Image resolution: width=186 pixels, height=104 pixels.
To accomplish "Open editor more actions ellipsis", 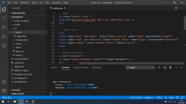I will [182, 8].
